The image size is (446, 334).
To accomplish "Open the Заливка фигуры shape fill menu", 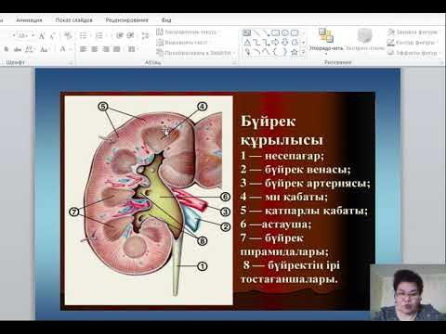I will point(413,32).
